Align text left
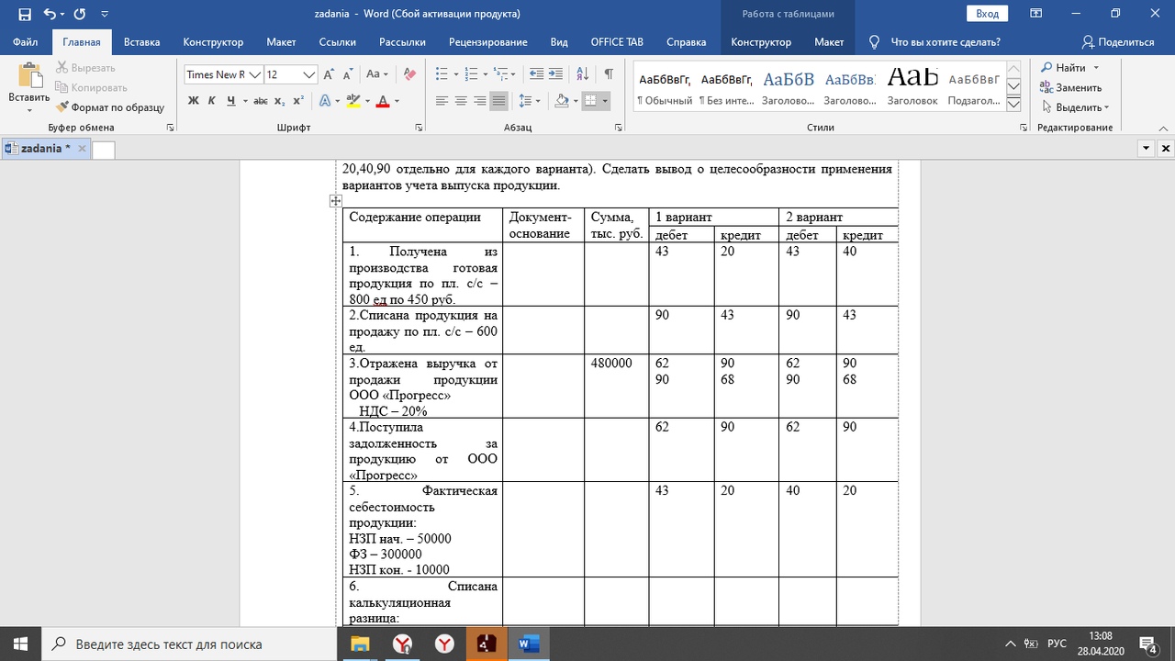 [x=442, y=101]
